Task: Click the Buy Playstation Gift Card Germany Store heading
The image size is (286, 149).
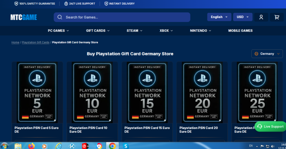Action: click(x=130, y=54)
